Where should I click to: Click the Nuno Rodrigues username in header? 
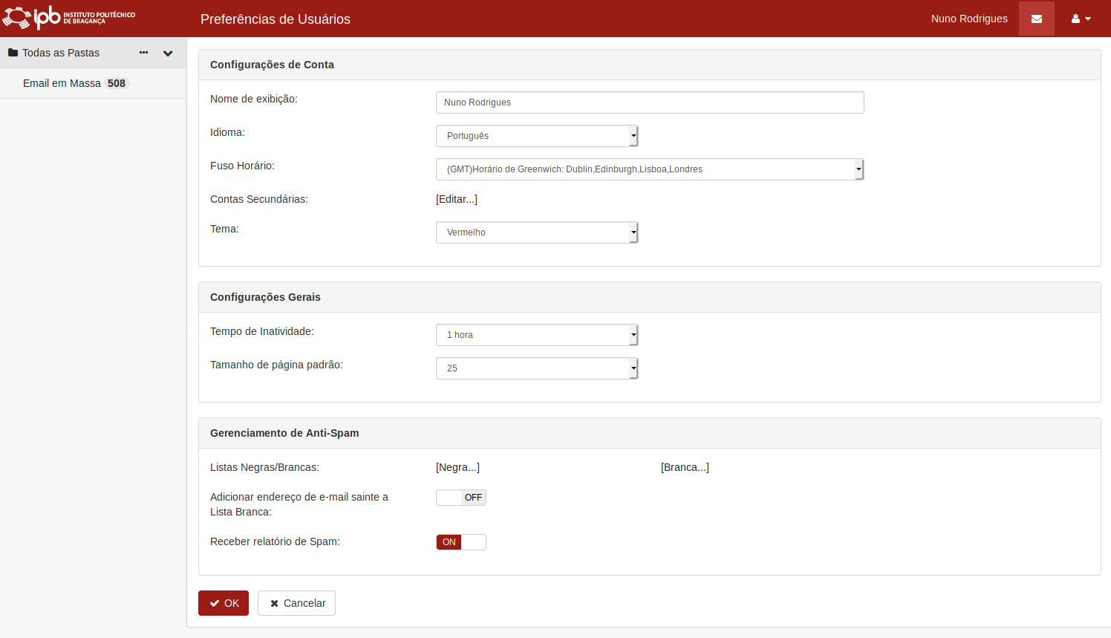pyautogui.click(x=969, y=19)
